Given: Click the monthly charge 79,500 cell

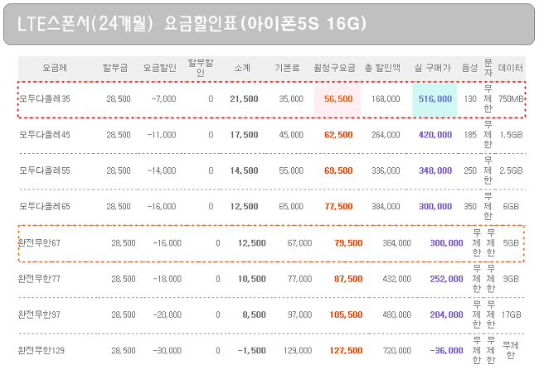Looking at the screenshot, I should click(x=348, y=243).
